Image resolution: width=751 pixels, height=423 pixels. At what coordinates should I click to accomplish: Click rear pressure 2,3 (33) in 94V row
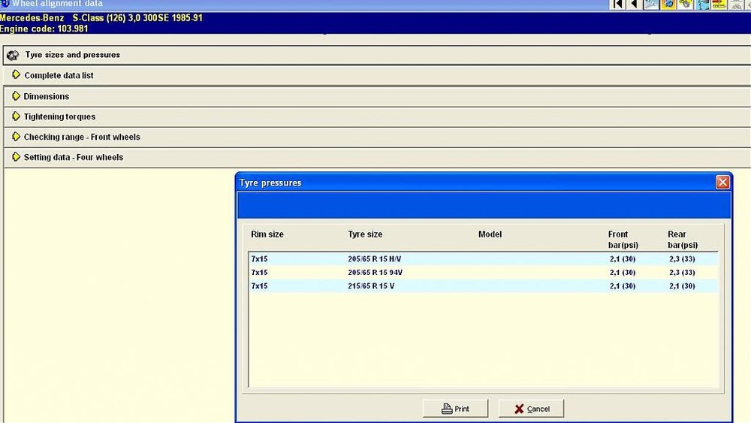pos(682,272)
